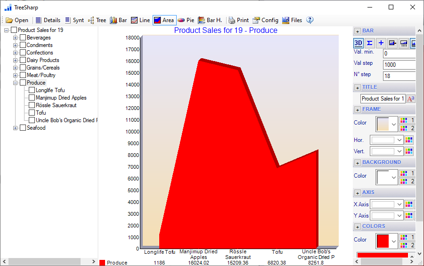
Task: Check the Rössle Sauerkraut checkbox
Action: click(32, 105)
